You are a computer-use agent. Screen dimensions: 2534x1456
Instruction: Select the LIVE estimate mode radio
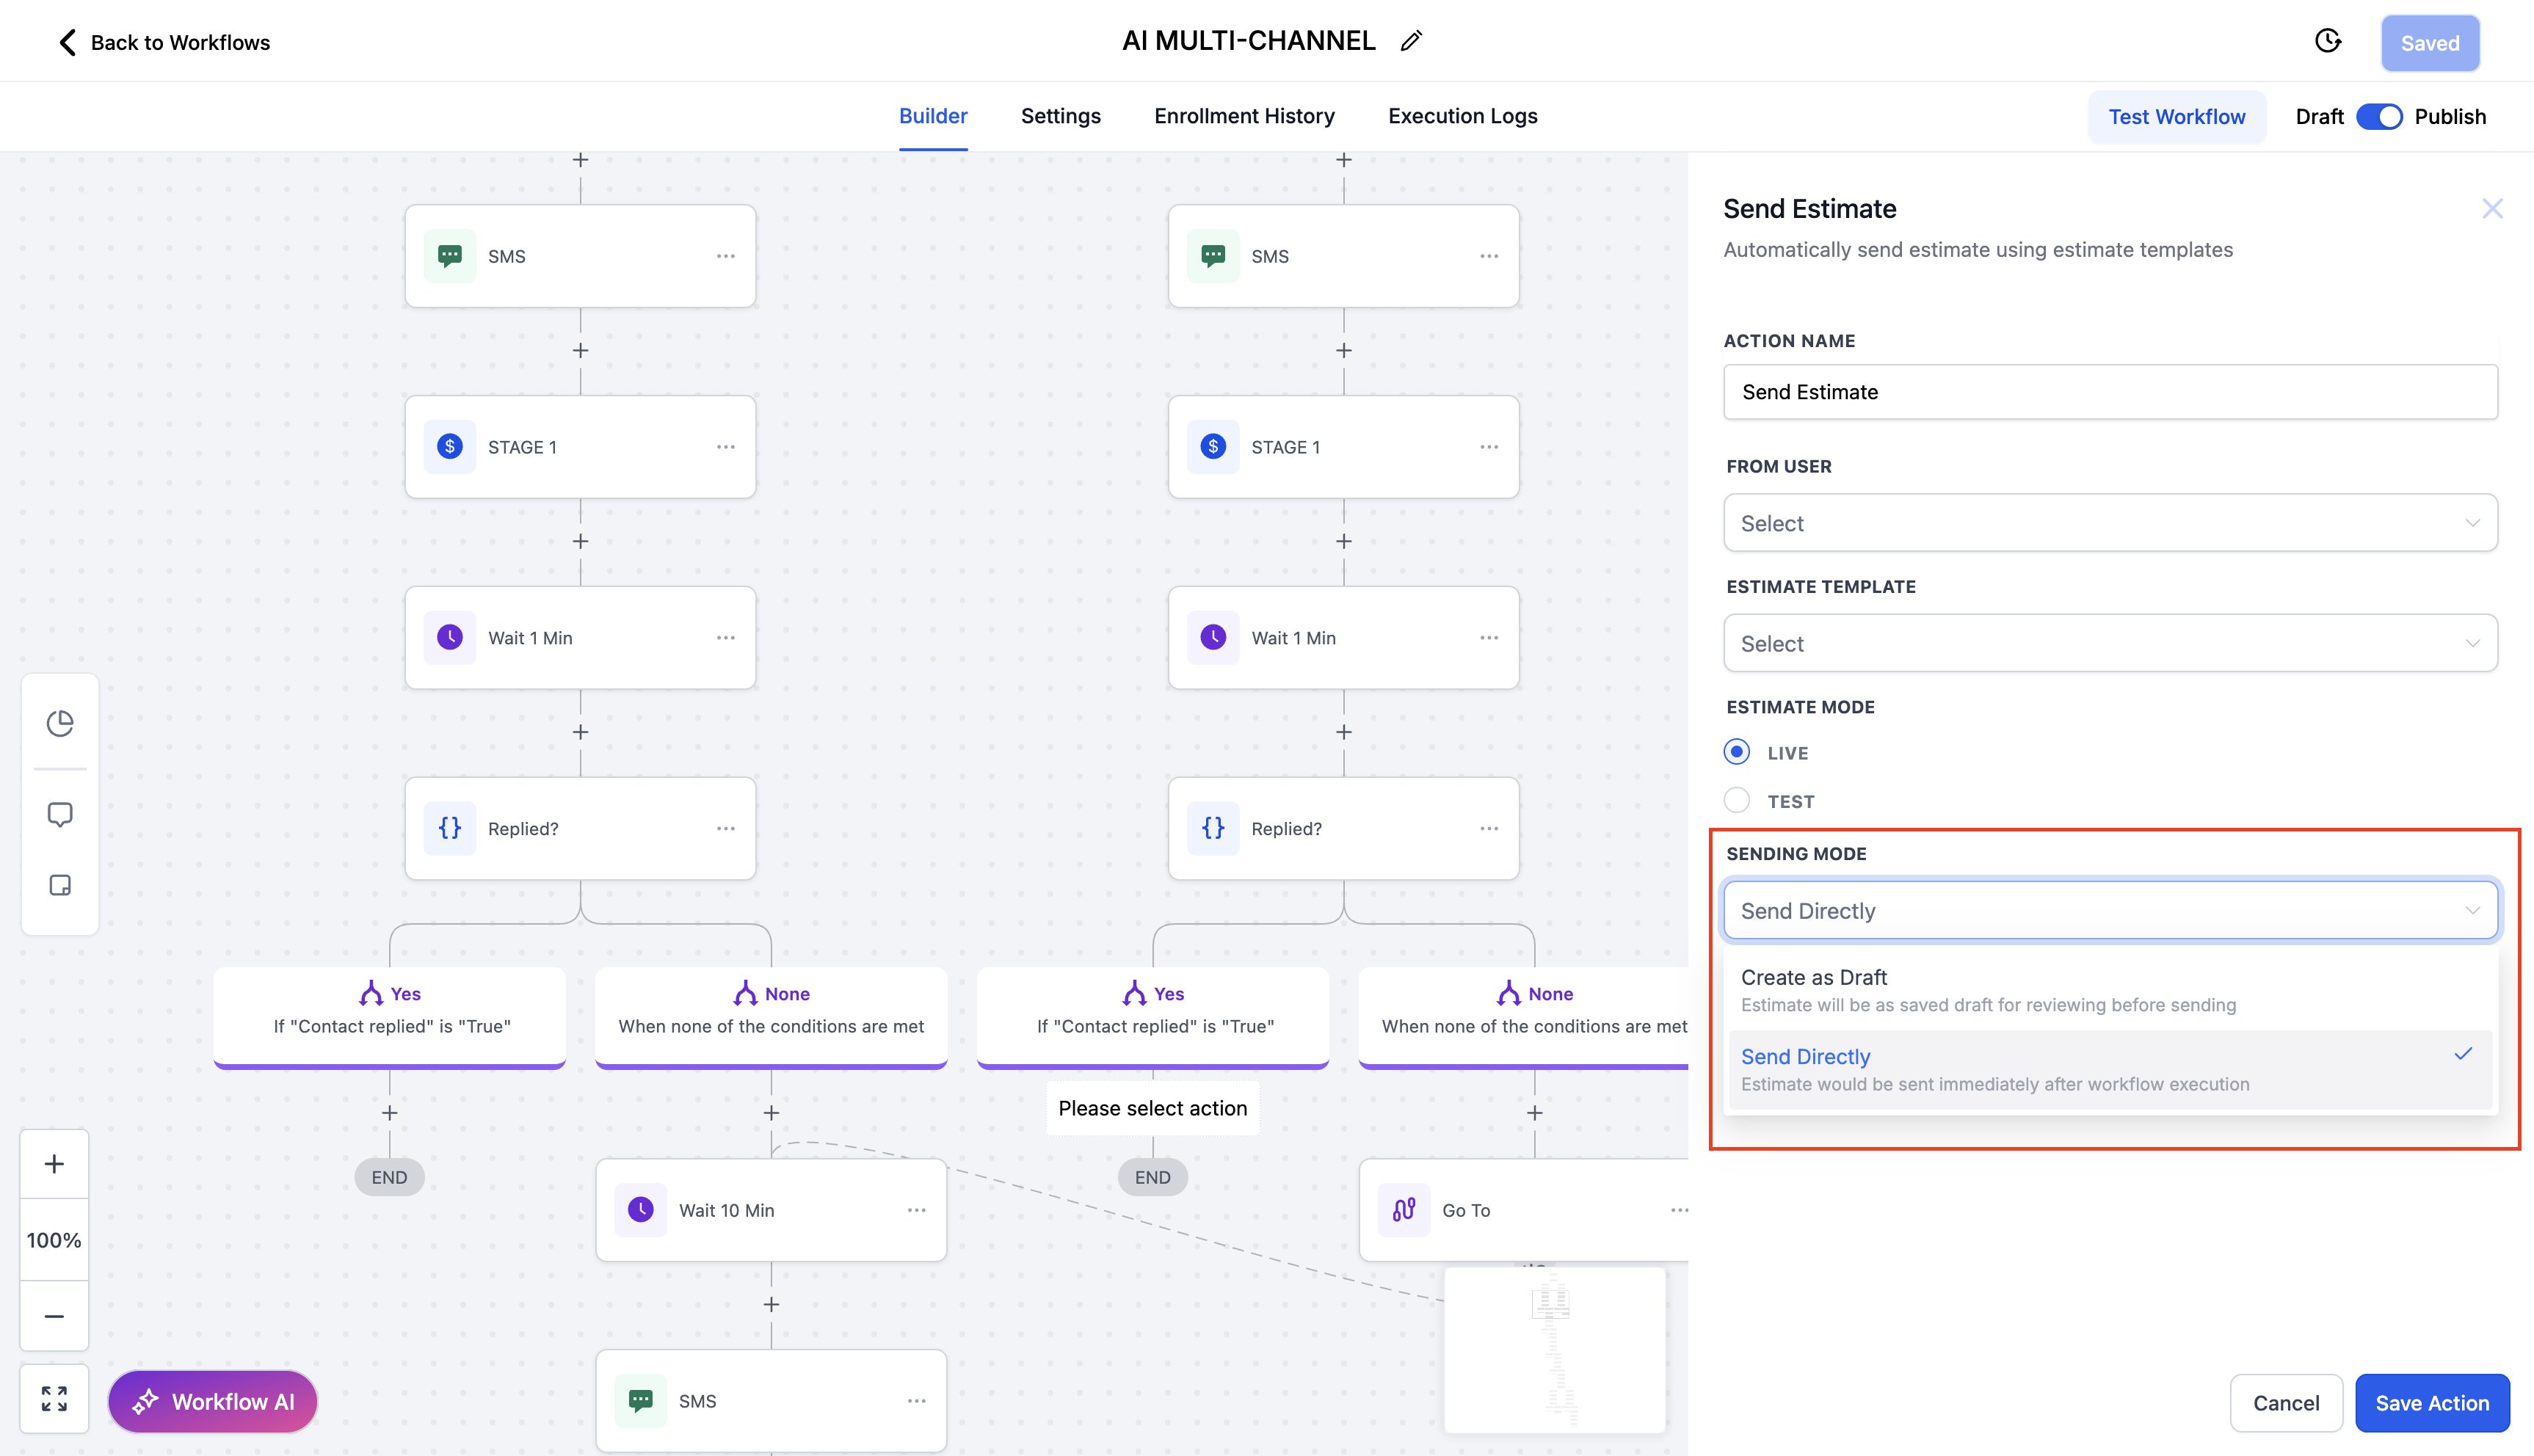[1737, 752]
